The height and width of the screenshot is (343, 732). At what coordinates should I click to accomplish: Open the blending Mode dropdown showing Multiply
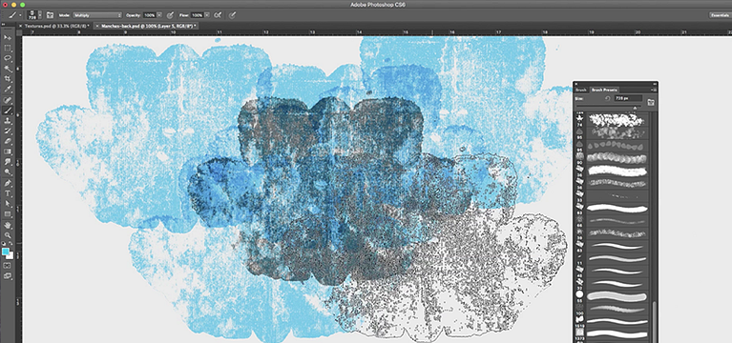point(97,15)
